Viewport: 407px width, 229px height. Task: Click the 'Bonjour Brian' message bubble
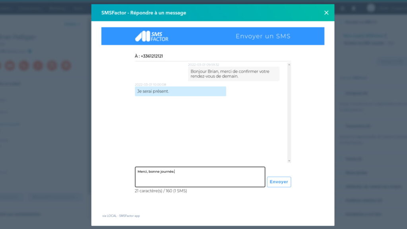pos(234,74)
